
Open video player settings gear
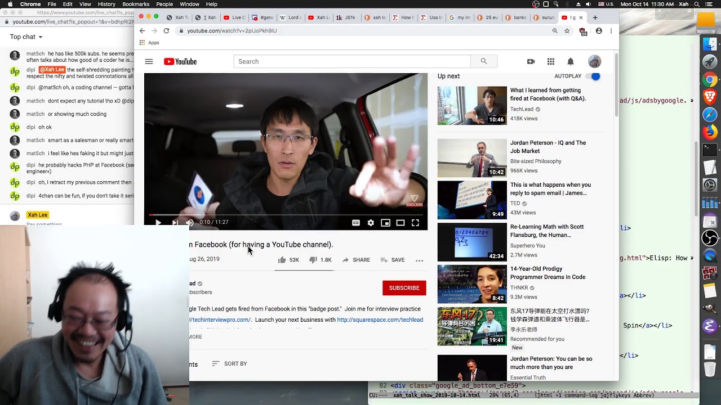(371, 223)
